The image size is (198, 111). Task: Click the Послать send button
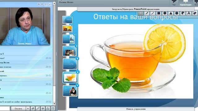19,109
